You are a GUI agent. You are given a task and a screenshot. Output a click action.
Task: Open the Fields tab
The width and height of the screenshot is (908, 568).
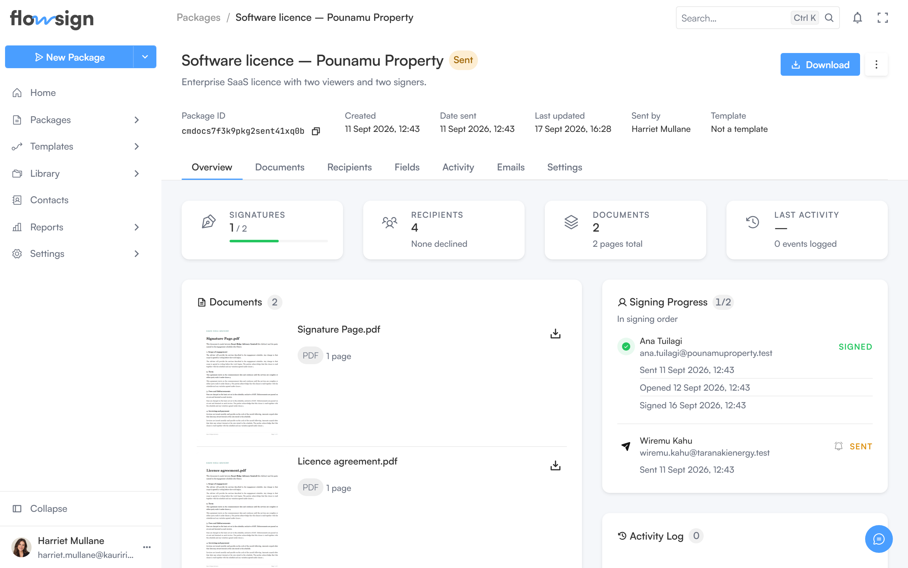[407, 168]
